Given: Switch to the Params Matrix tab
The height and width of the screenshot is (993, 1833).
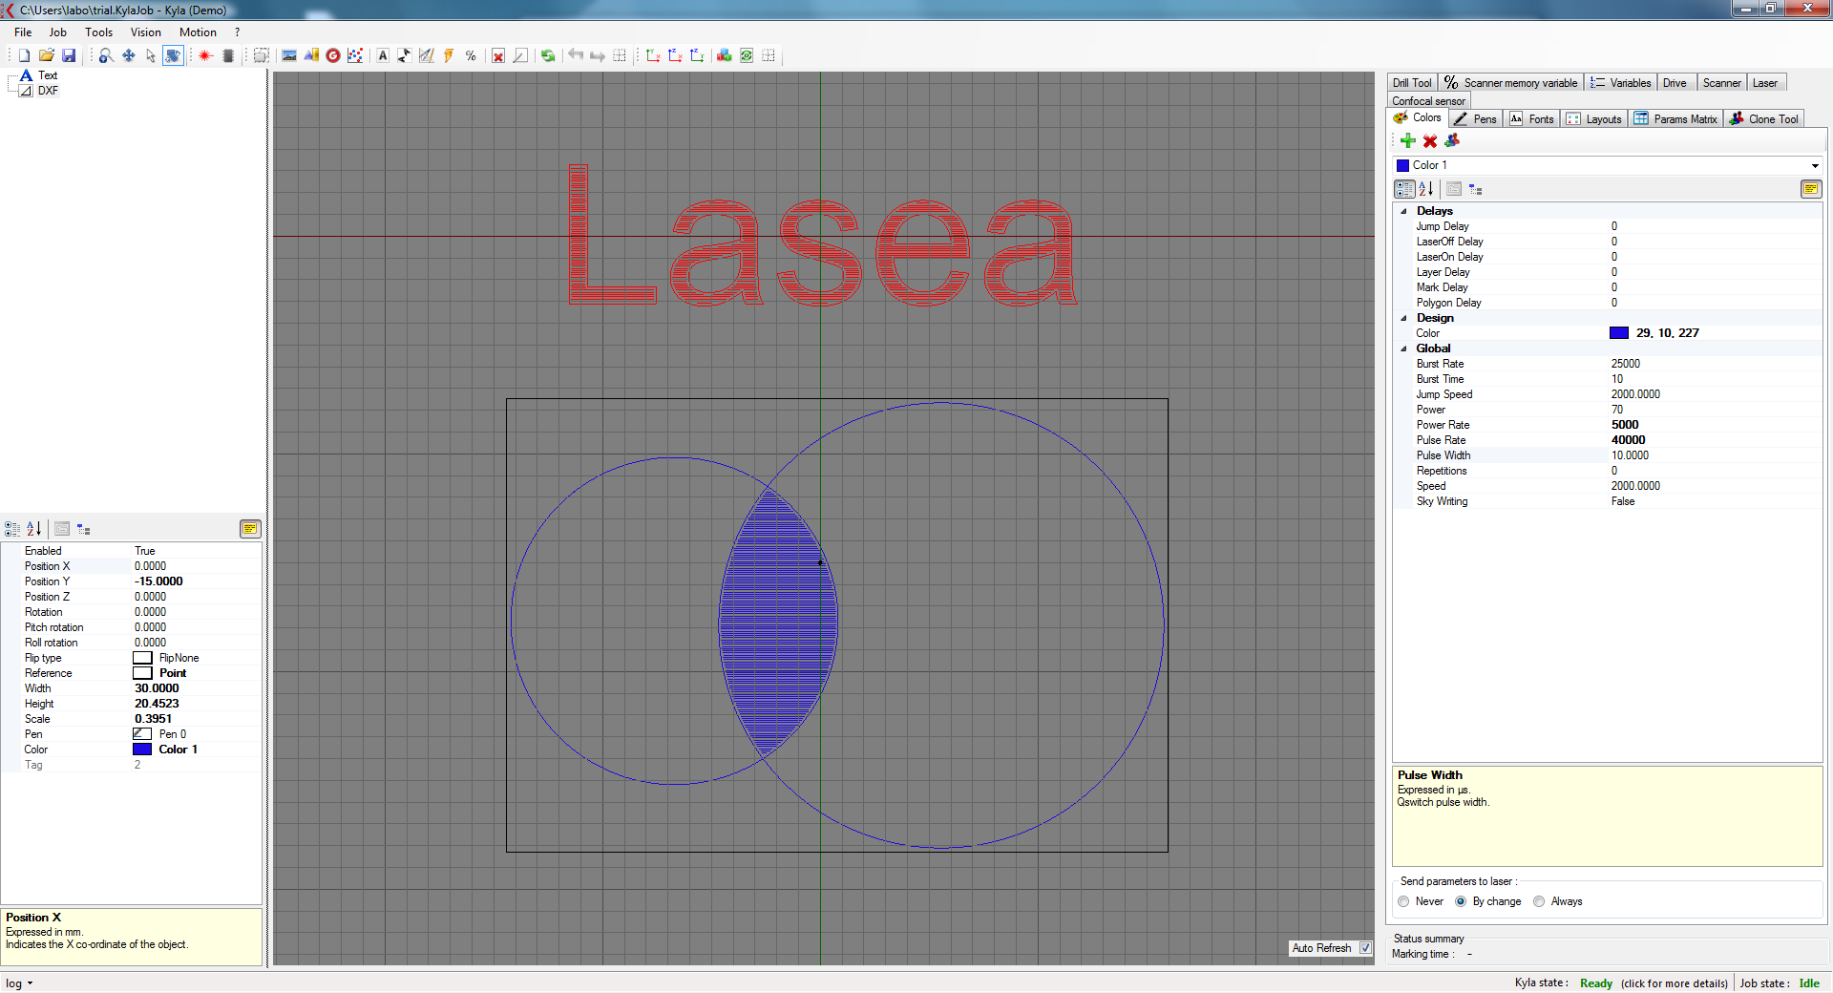Looking at the screenshot, I should 1675,118.
